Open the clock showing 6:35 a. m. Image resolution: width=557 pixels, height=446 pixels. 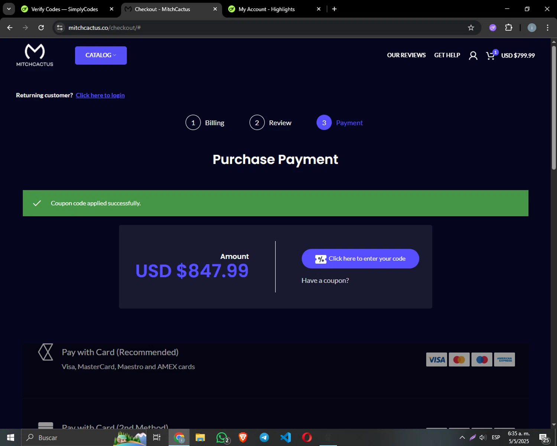click(519, 437)
